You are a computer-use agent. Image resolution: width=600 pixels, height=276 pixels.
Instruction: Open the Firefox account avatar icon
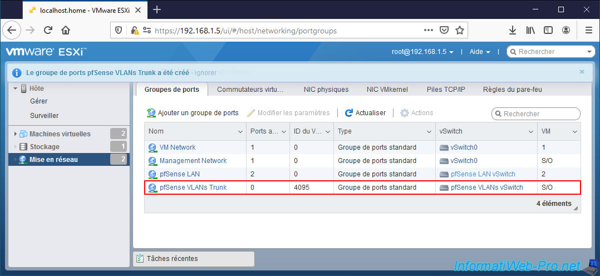(566, 30)
